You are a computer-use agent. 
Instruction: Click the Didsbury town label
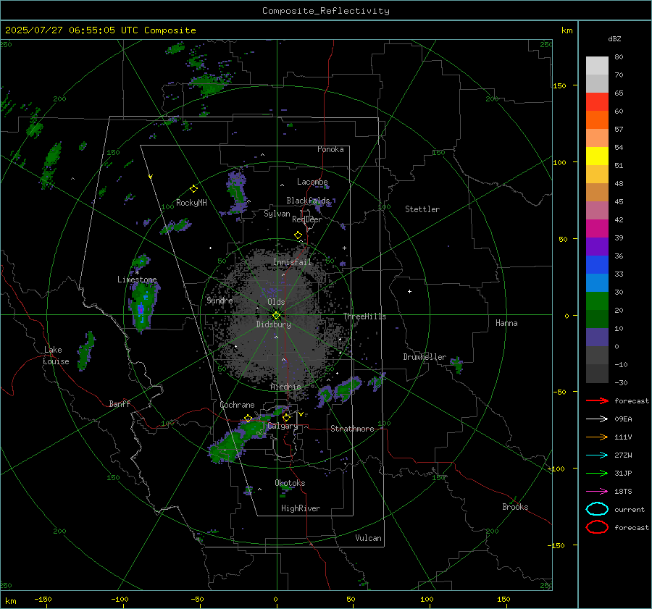(273, 324)
